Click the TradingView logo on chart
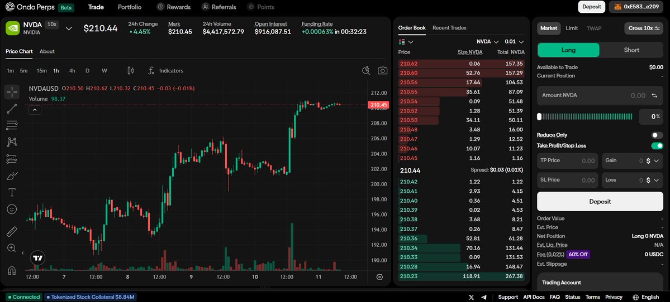 [x=37, y=257]
